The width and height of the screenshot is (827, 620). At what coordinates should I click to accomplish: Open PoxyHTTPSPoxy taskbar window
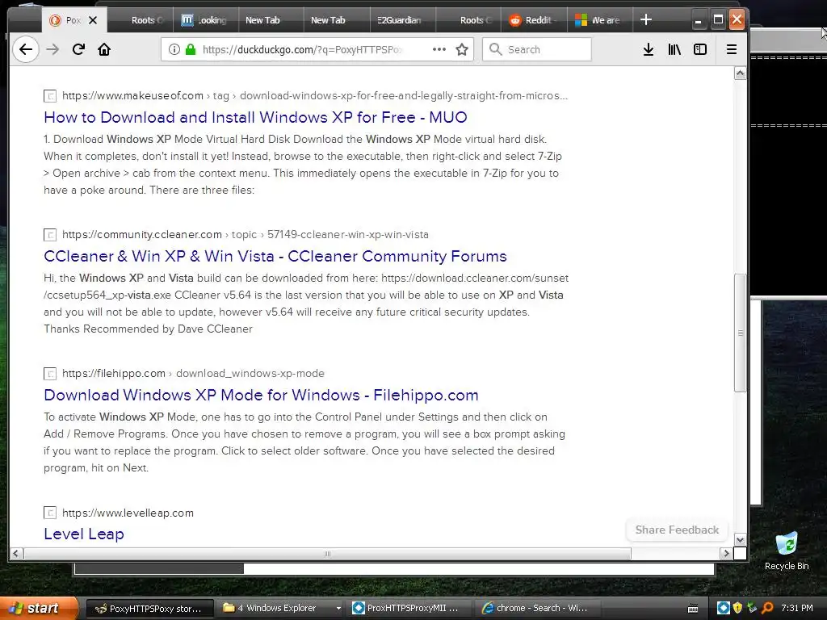(149, 609)
